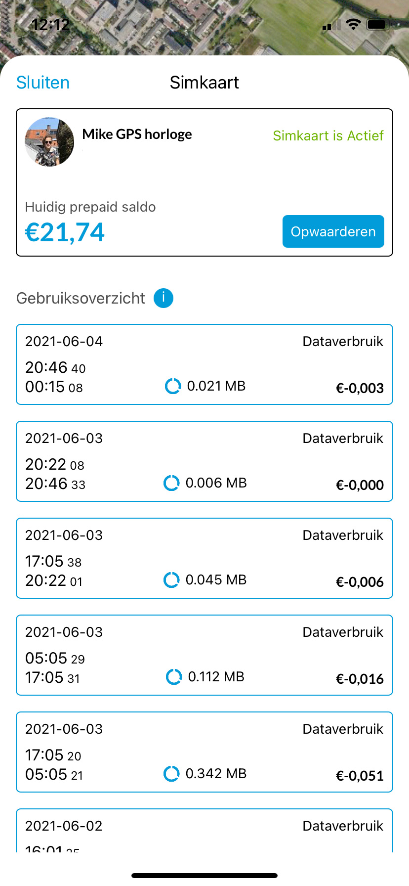
Task: Tap the prepaid balance amount €21,74
Action: coord(65,232)
